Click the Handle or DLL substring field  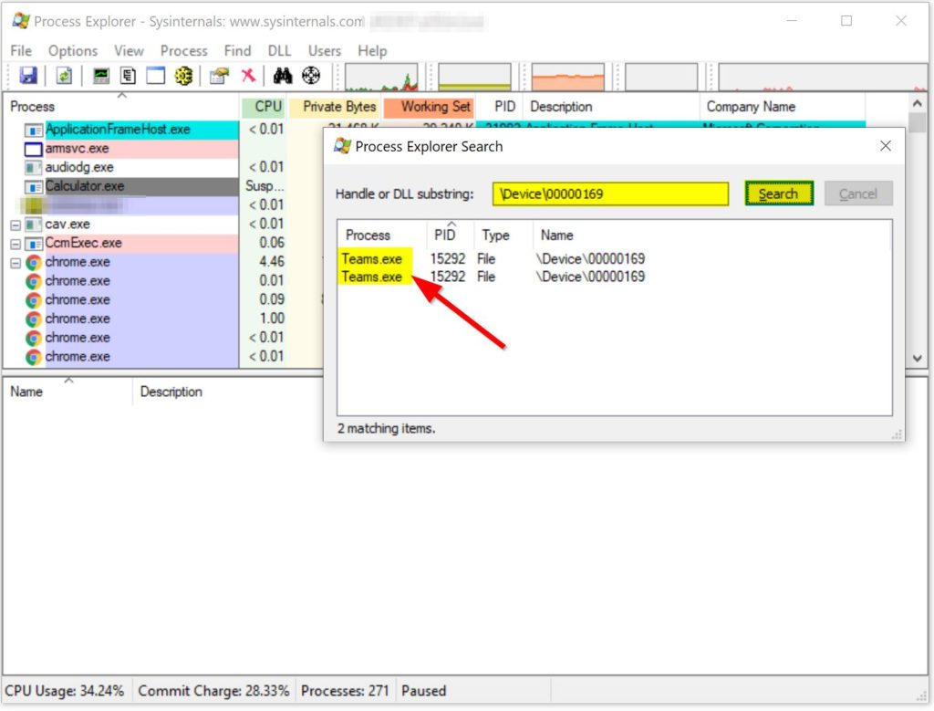coord(610,194)
